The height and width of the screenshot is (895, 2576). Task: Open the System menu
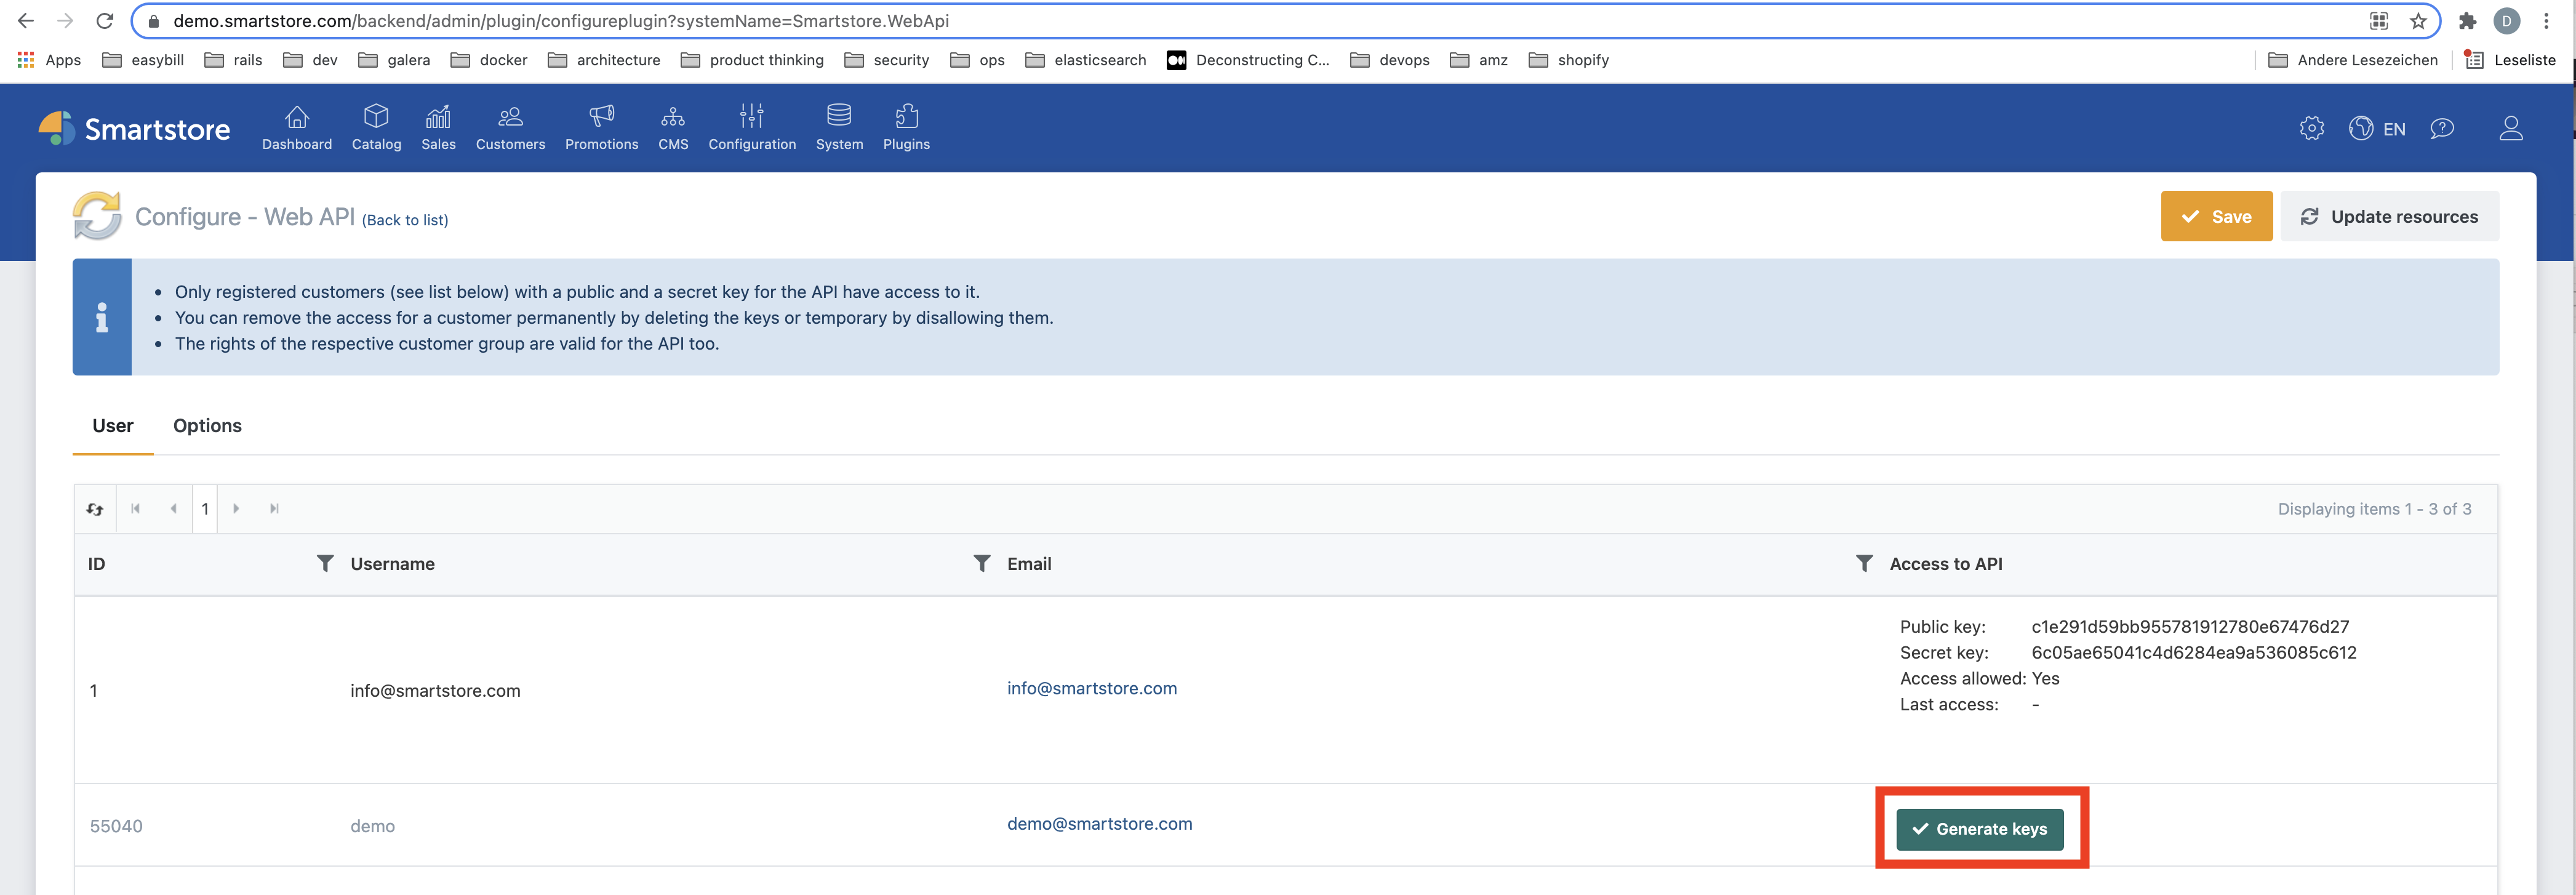point(839,128)
